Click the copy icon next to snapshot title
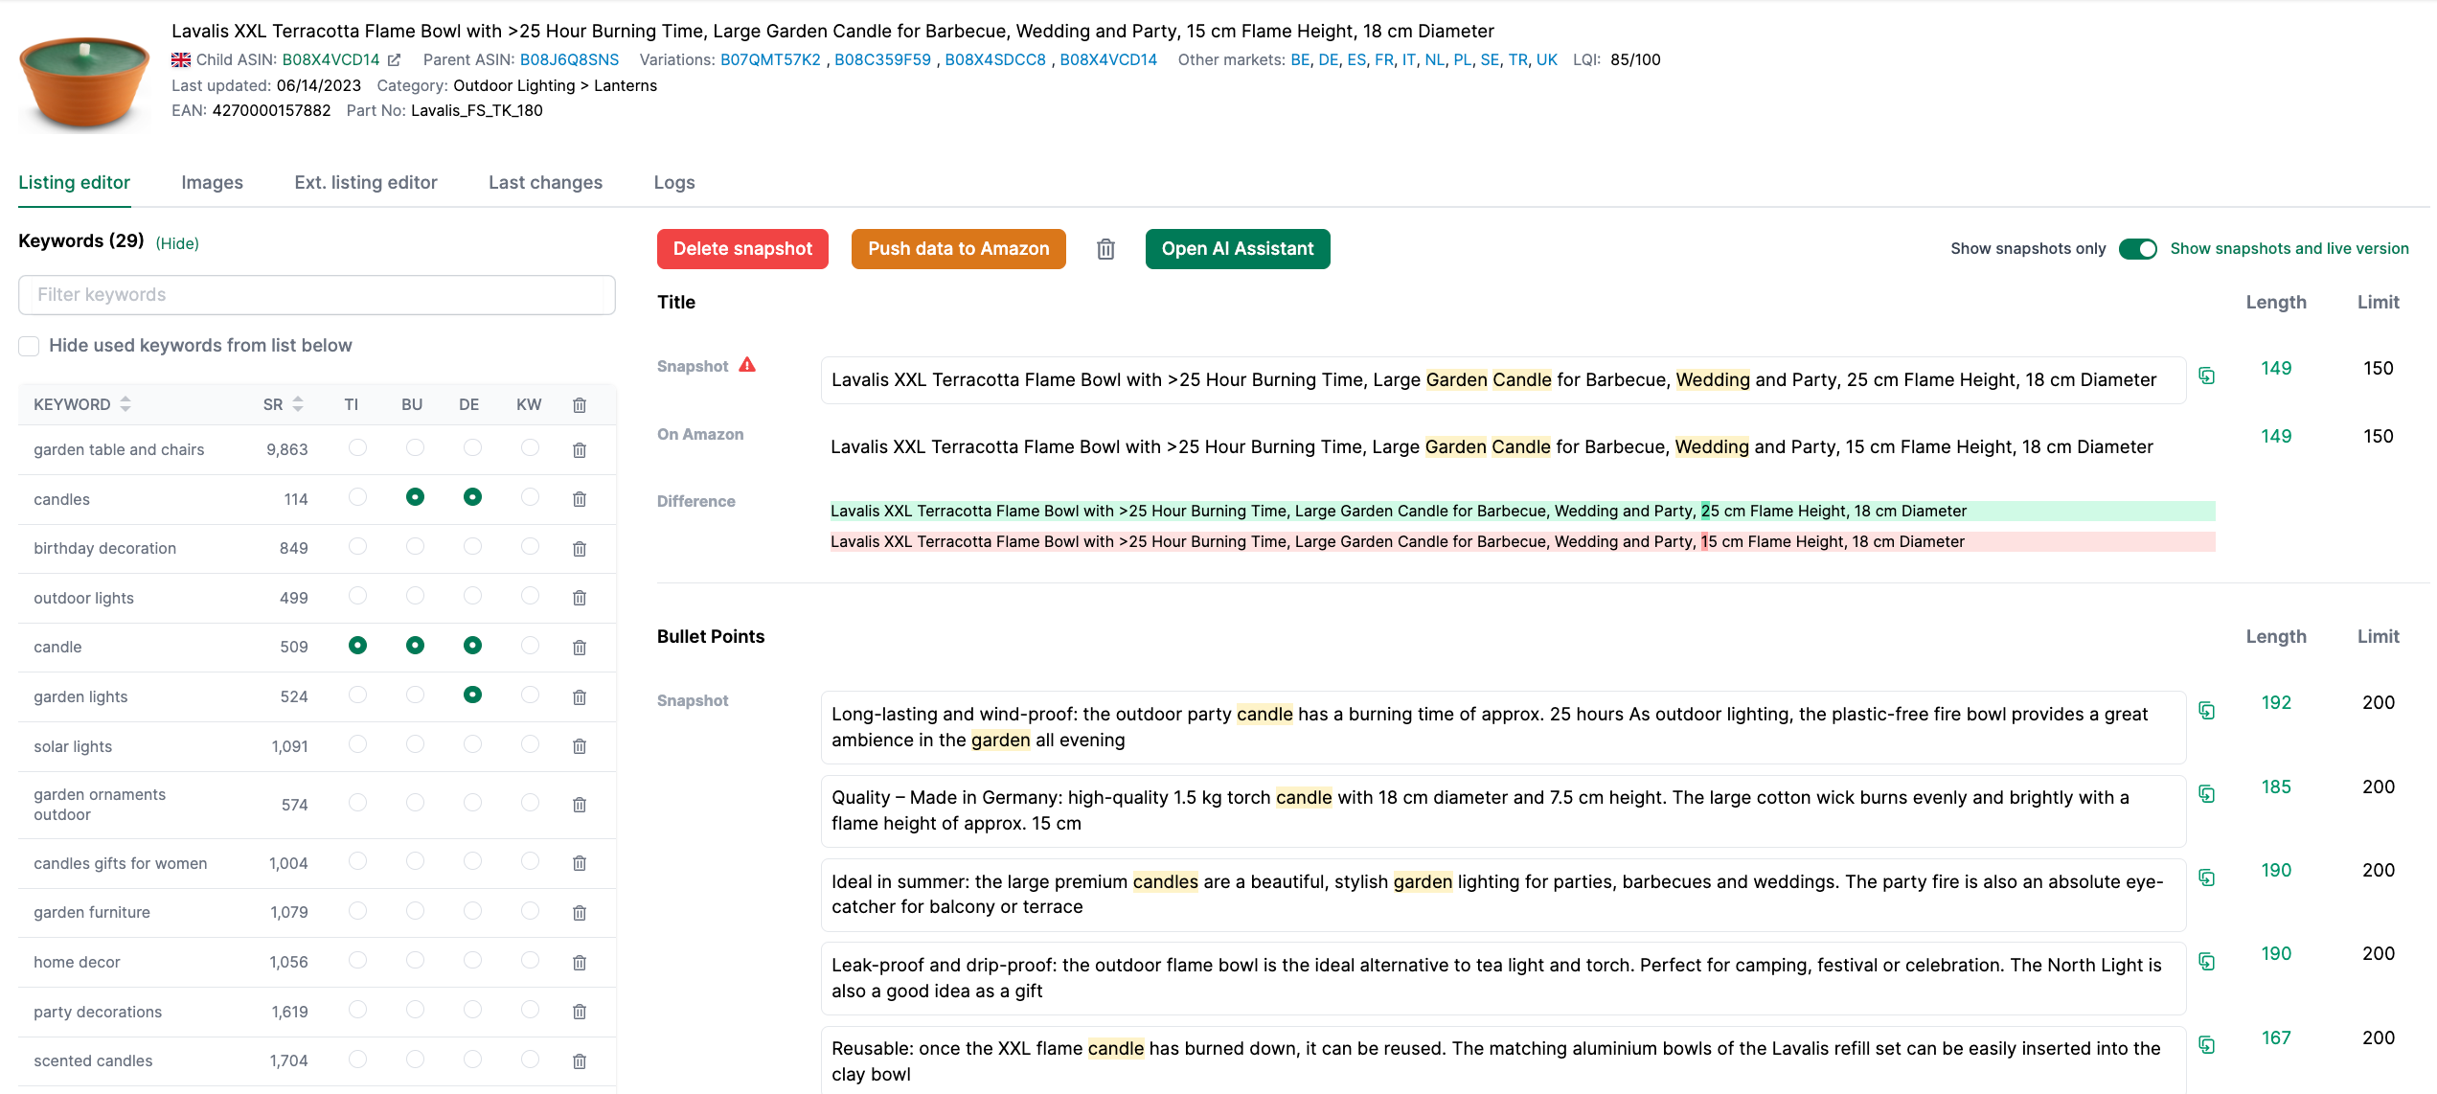2437x1094 pixels. pos(2208,376)
